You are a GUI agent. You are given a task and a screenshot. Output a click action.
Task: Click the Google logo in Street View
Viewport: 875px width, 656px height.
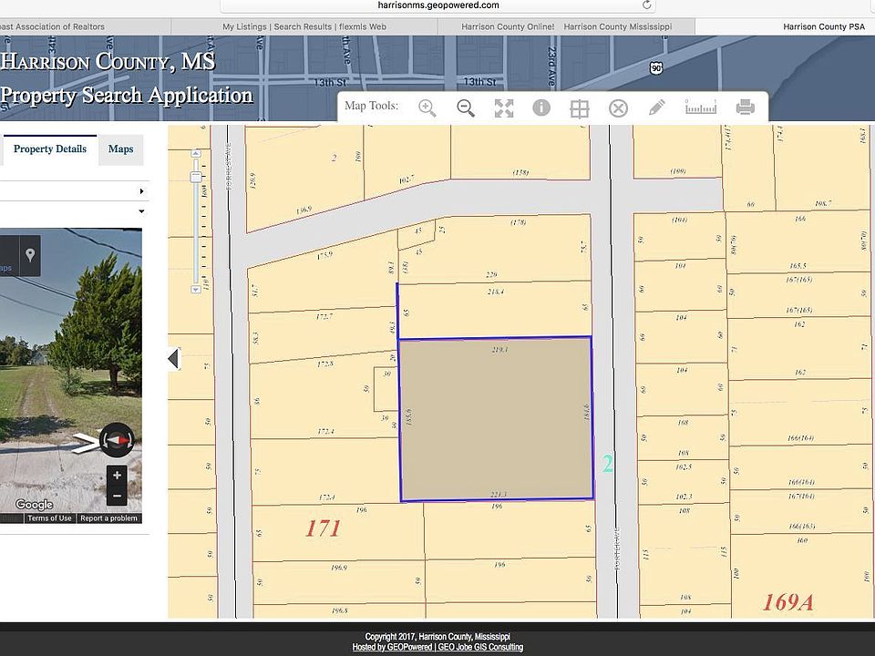coord(34,505)
